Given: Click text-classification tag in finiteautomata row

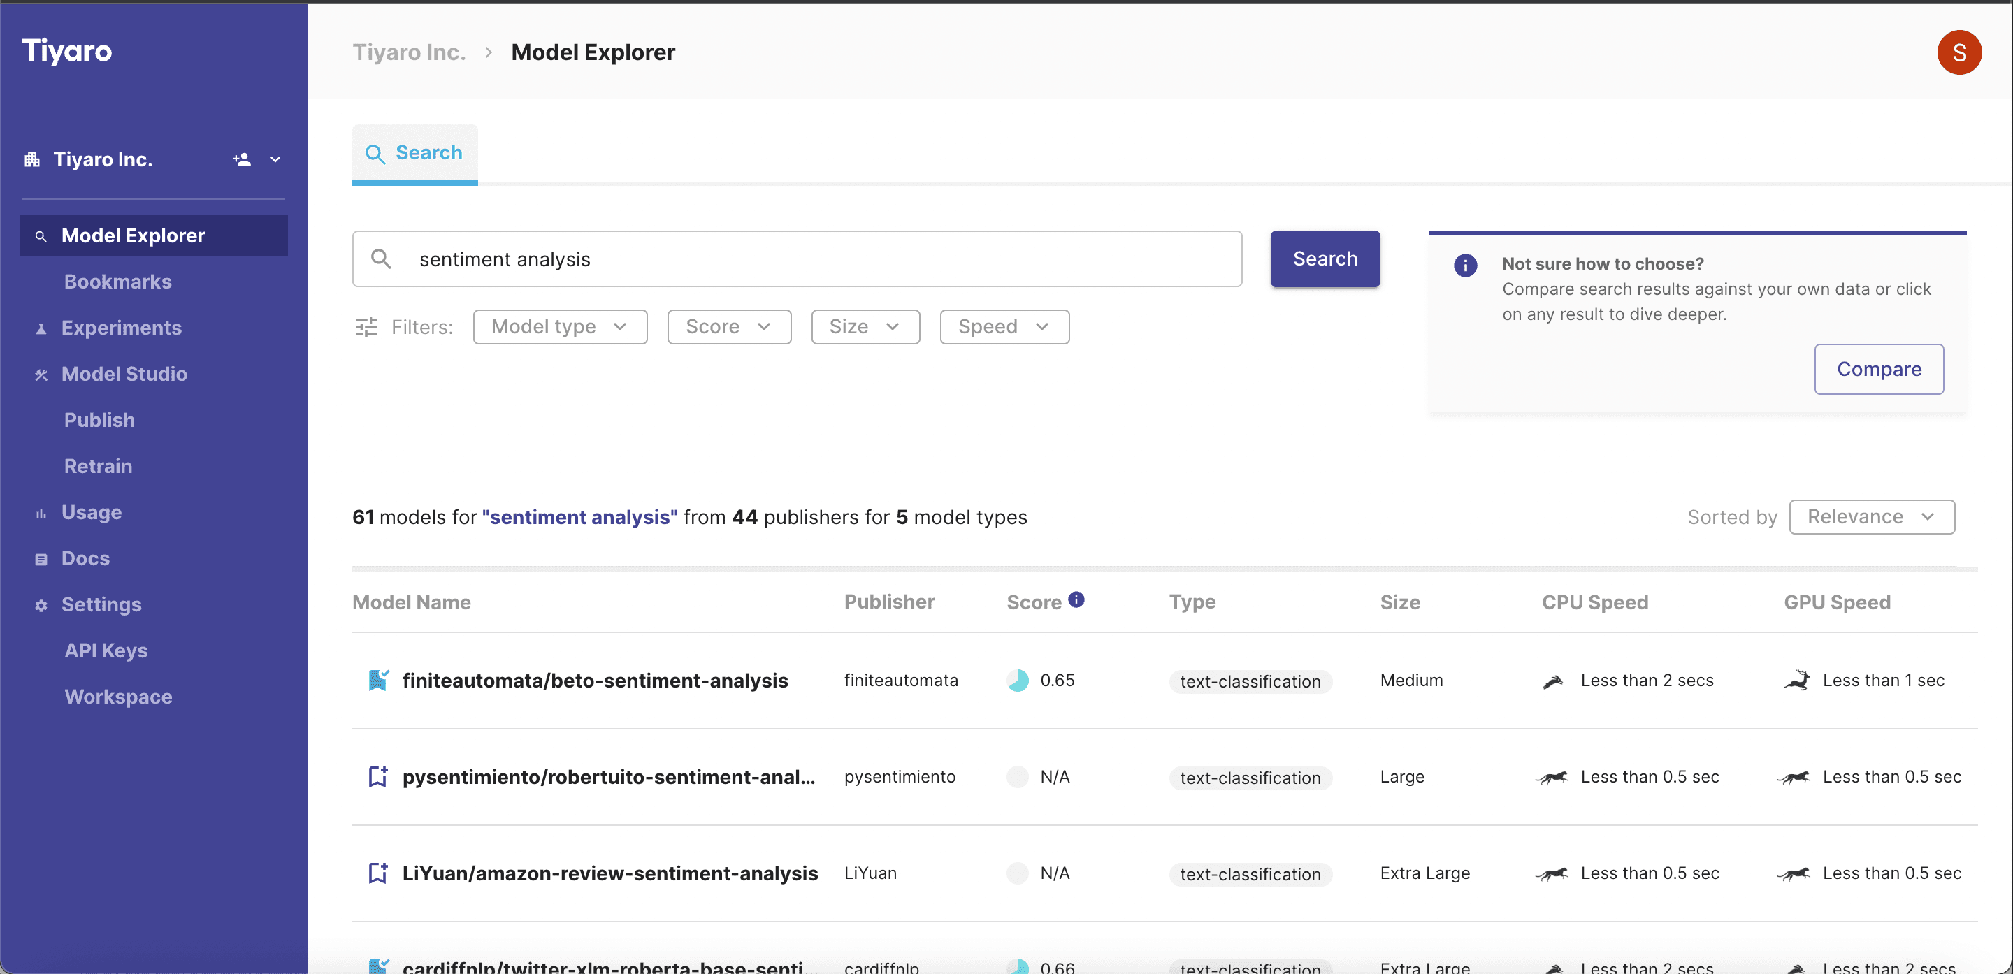Looking at the screenshot, I should pyautogui.click(x=1250, y=682).
